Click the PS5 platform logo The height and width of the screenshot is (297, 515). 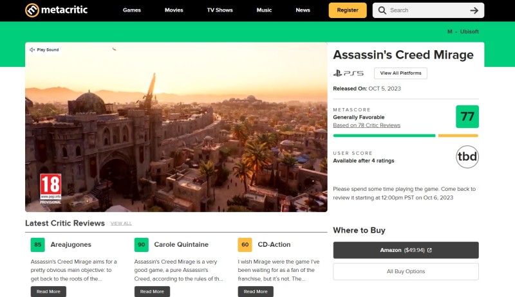point(348,73)
